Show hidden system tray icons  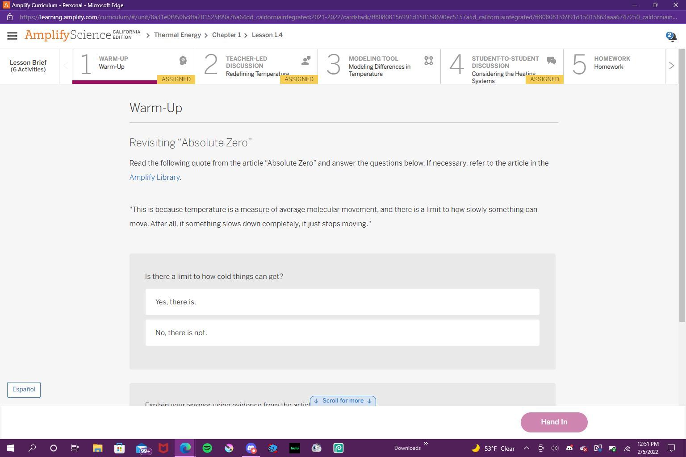(x=526, y=448)
